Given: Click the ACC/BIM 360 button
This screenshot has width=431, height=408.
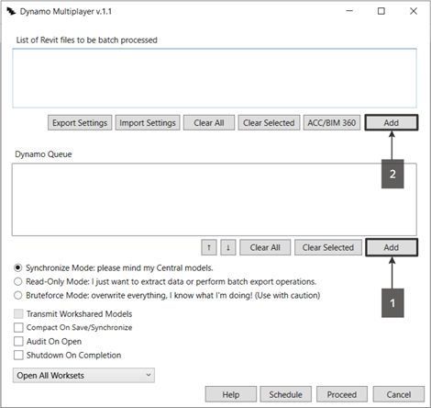Looking at the screenshot, I should point(332,122).
